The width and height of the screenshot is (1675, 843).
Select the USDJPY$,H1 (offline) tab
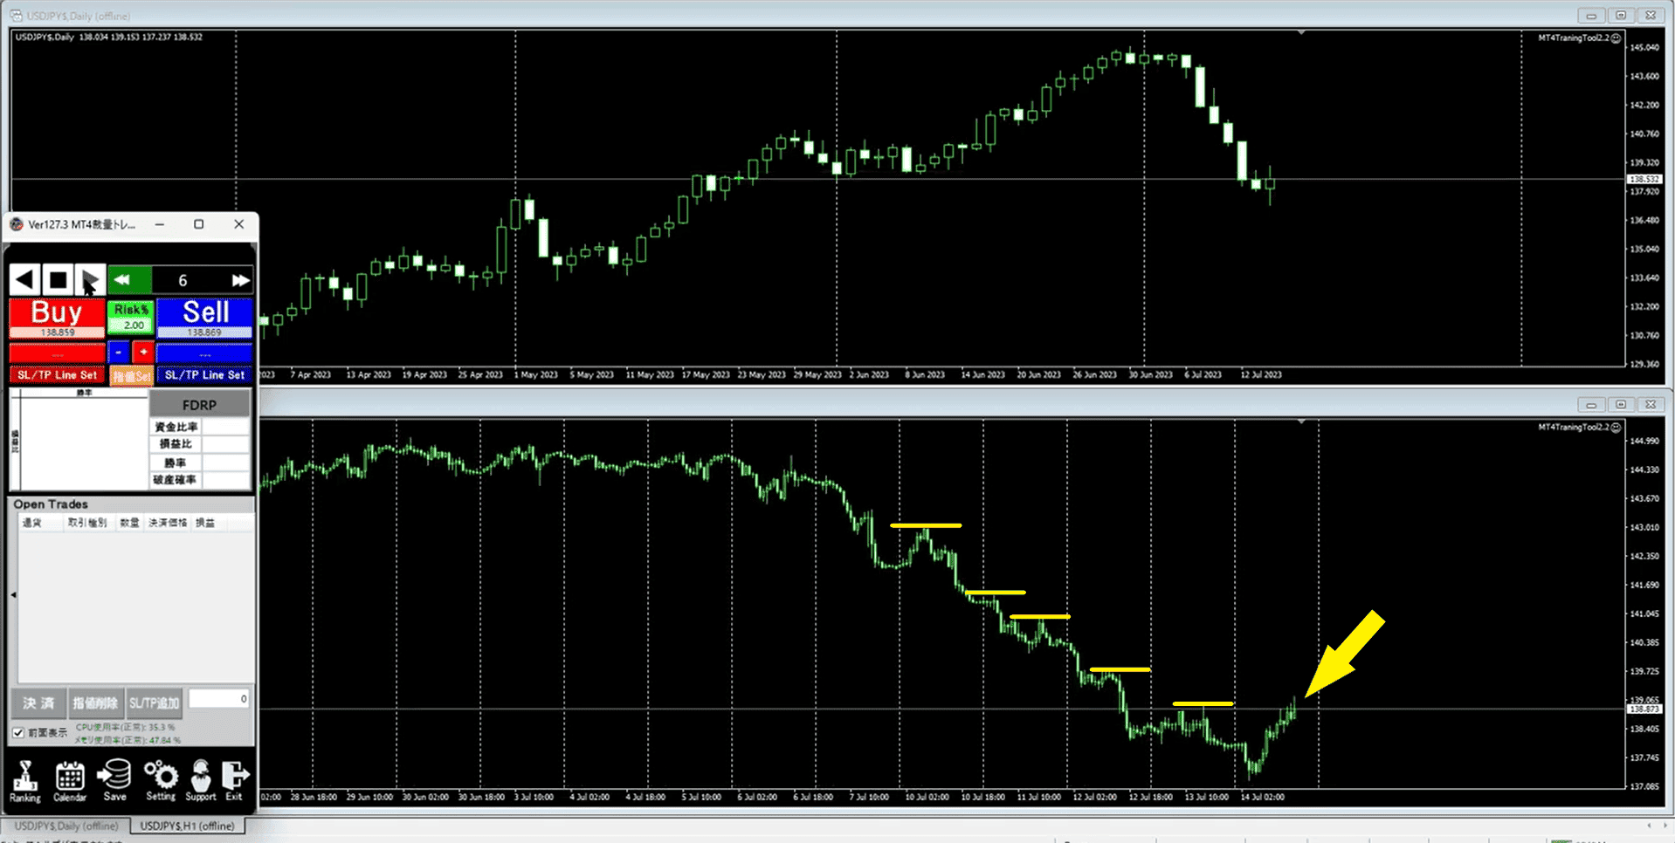(187, 826)
